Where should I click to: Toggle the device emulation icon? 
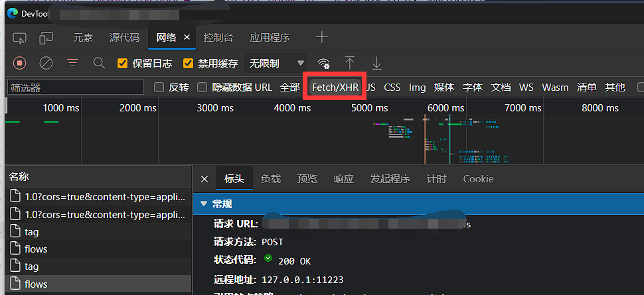coord(46,38)
